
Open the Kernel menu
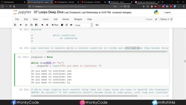click(x=66, y=19)
